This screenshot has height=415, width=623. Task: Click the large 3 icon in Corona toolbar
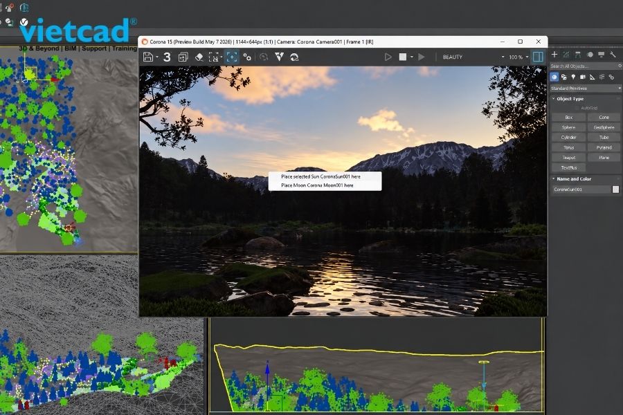pos(167,57)
